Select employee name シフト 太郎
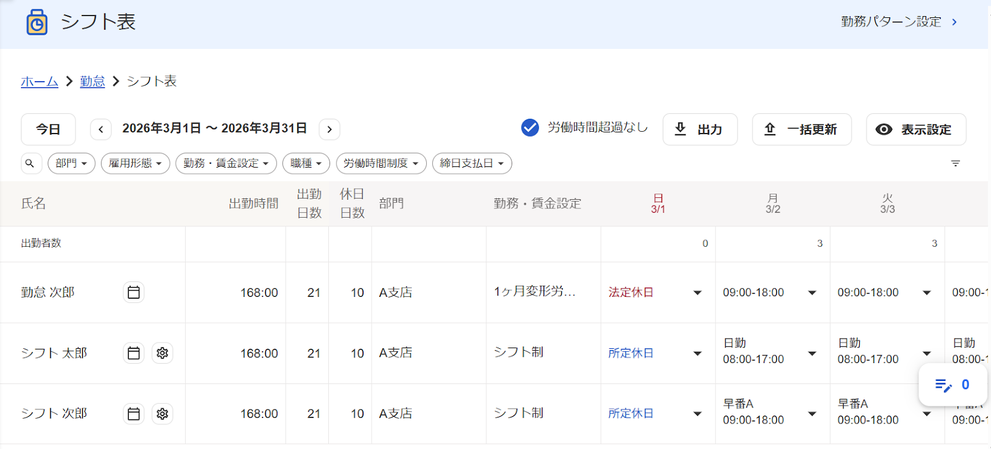This screenshot has width=991, height=449. (54, 353)
